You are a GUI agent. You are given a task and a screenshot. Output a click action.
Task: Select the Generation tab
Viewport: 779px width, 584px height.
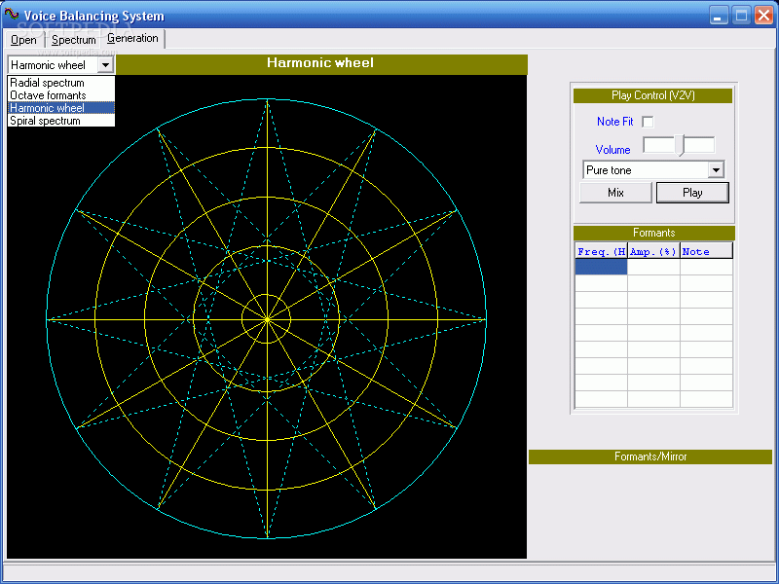point(132,38)
